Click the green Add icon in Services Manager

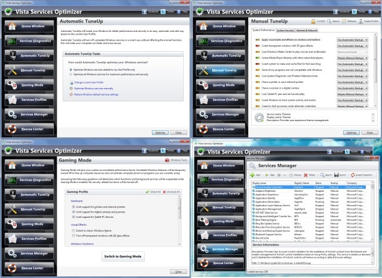click(252, 175)
